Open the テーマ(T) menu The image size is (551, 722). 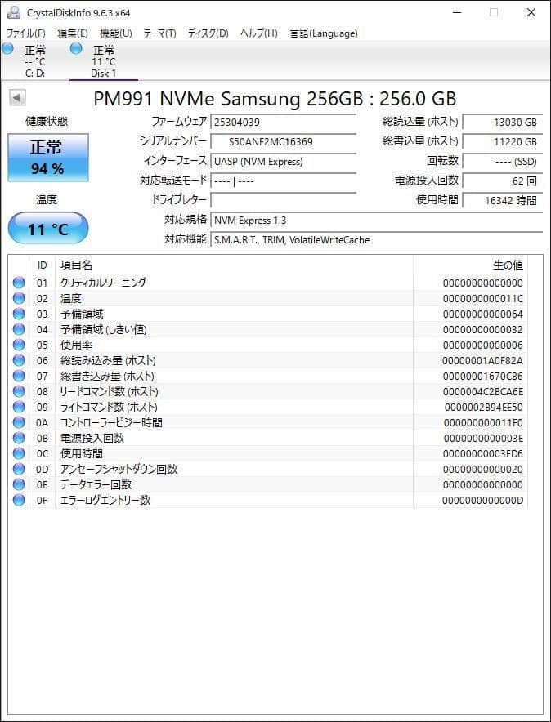(x=159, y=33)
